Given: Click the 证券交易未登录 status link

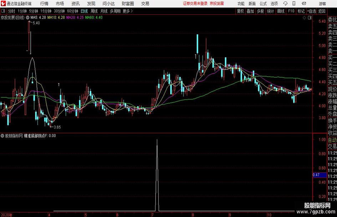Looking at the screenshot, I should pyautogui.click(x=195, y=4).
